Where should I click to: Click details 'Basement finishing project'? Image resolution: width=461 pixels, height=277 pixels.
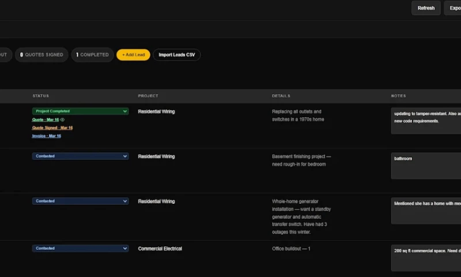point(301,160)
